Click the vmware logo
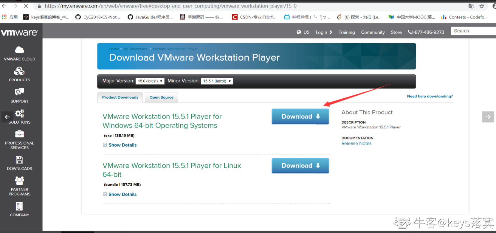Screen dimensions: 496x233 (x=20, y=32)
